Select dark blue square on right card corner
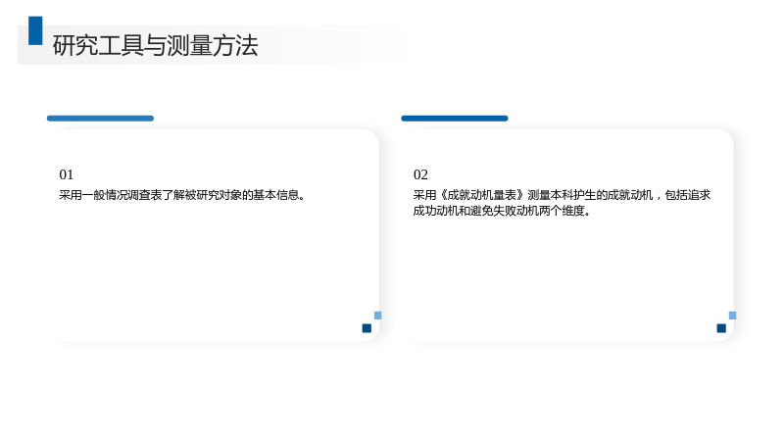This screenshot has height=441, width=784. [721, 328]
